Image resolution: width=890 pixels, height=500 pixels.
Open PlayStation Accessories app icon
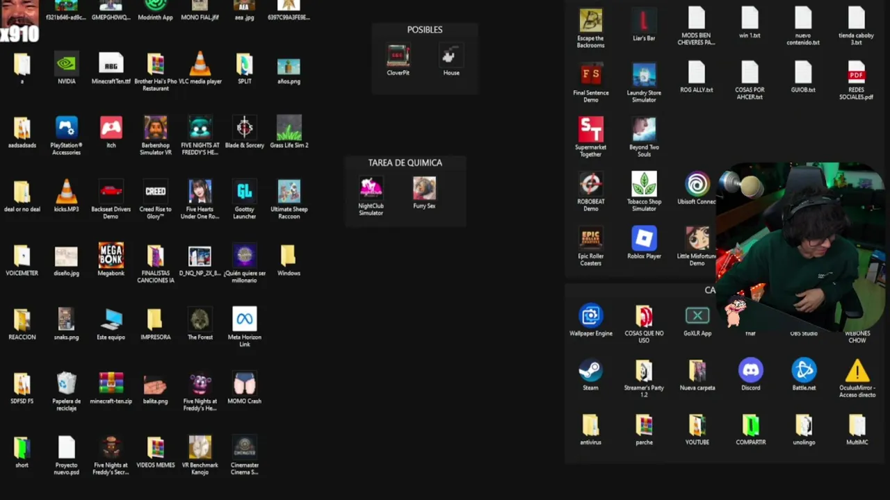pos(66,128)
